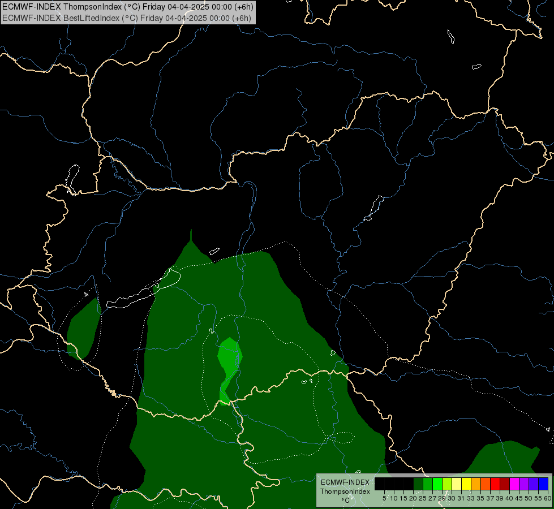Click the legend tick label 60
Image resolution: width=554 pixels, height=509 pixels.
click(548, 498)
